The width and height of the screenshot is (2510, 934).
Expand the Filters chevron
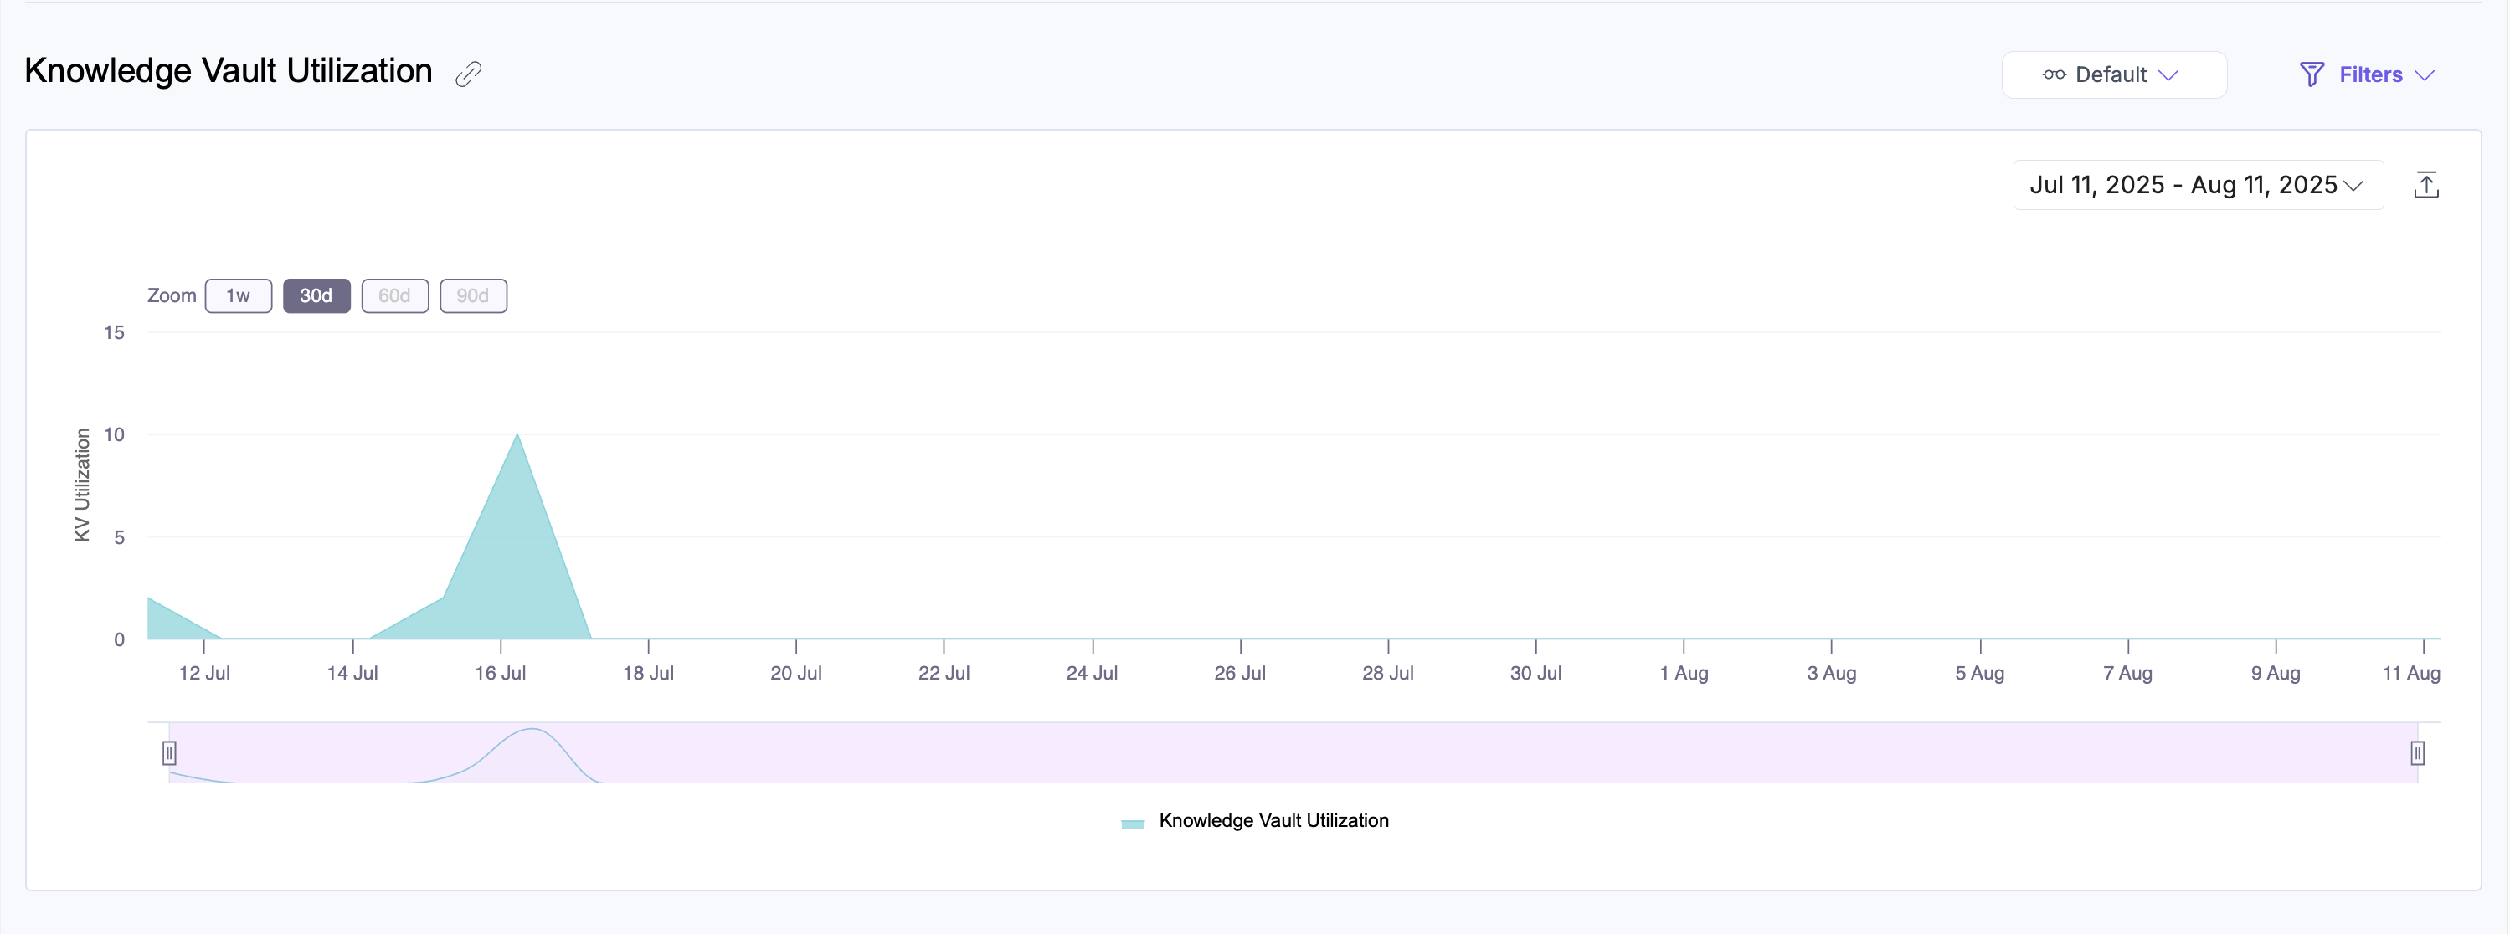point(2425,75)
